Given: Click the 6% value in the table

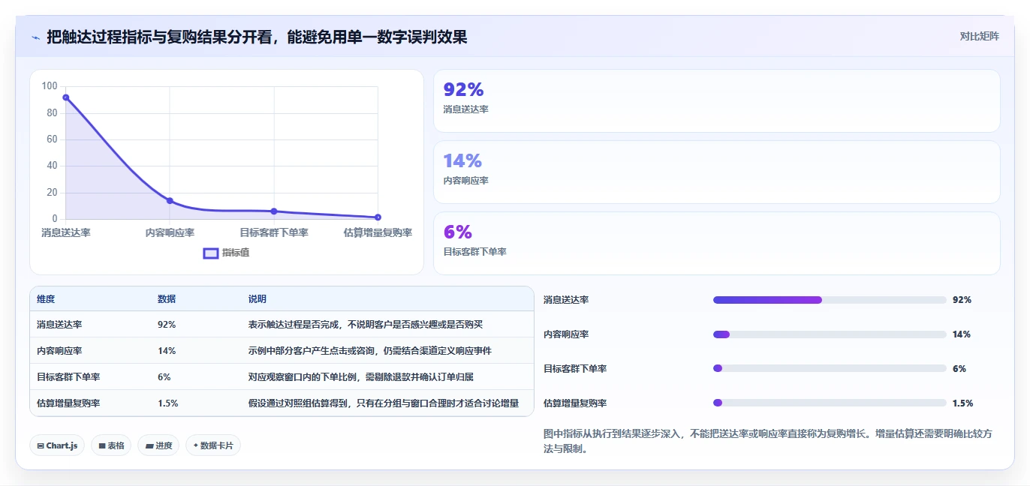Looking at the screenshot, I should click(x=164, y=377).
